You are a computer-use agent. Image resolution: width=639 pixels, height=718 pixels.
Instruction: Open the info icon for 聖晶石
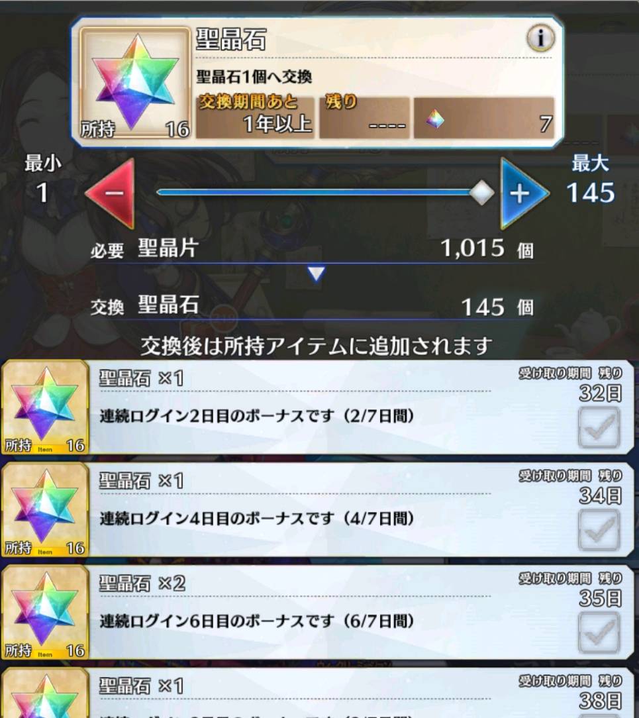[x=540, y=38]
